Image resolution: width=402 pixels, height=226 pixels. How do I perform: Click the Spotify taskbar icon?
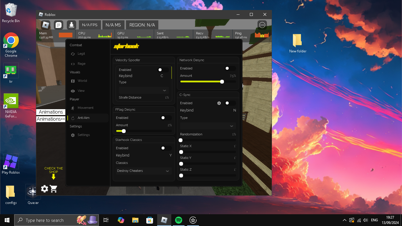(178, 220)
